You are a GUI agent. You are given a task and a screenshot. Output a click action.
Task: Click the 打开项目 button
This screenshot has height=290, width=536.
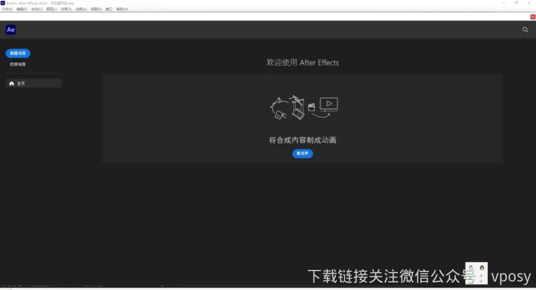18,64
